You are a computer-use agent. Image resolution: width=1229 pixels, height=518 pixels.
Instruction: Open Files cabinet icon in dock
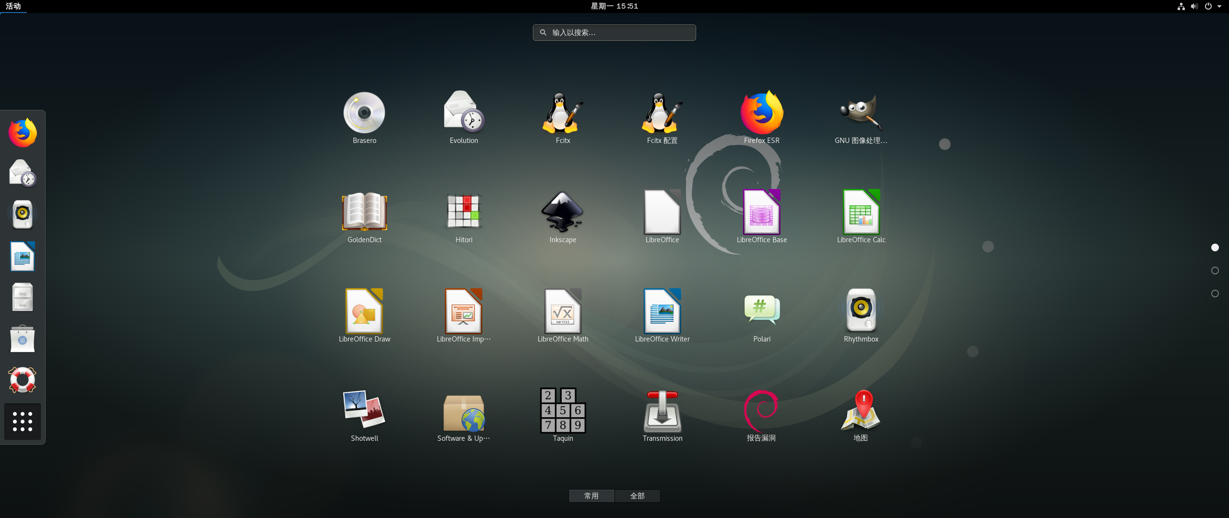[23, 297]
